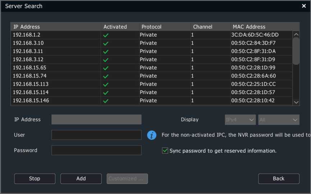Click the User input field
Viewport: 311px width, 194px height.
(x=96, y=135)
